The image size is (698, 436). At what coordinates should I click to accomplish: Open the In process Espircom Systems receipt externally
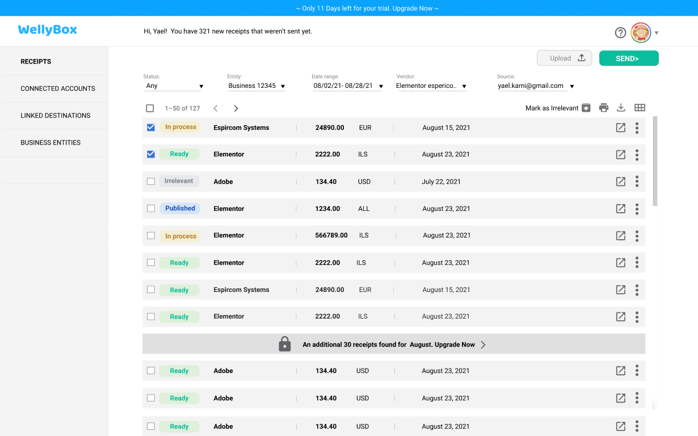point(621,128)
